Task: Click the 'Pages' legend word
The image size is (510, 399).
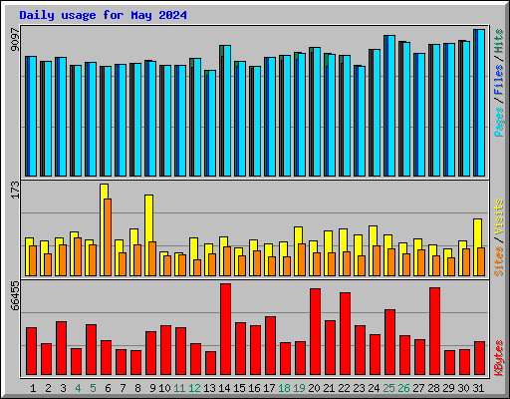Action: pyautogui.click(x=499, y=122)
